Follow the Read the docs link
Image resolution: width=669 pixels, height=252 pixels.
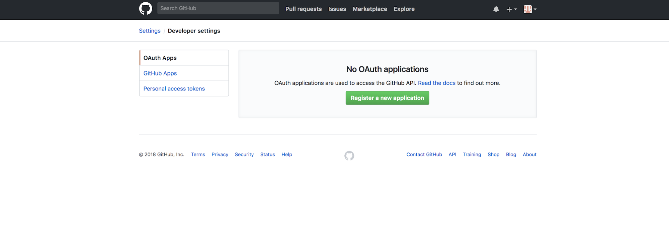pyautogui.click(x=436, y=83)
